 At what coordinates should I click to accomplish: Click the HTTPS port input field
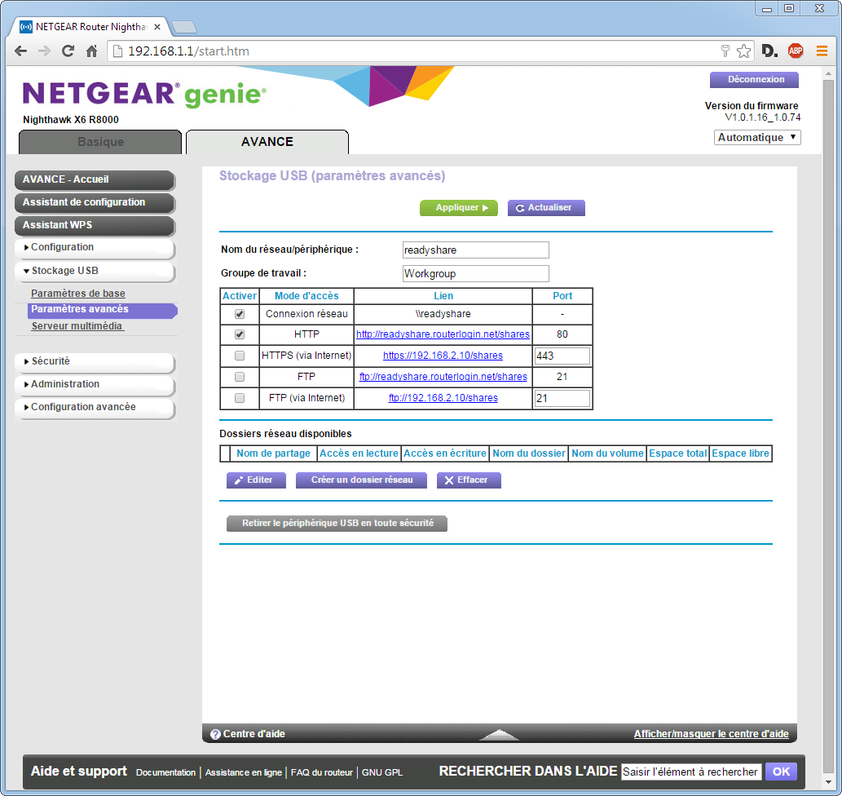point(562,356)
